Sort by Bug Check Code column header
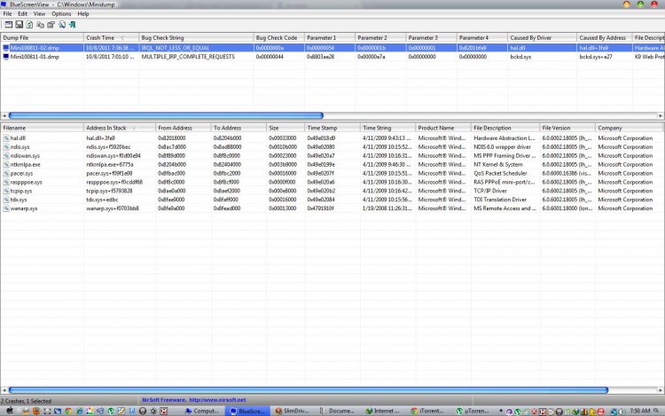Viewport: 665px width, 416px height. (278, 38)
